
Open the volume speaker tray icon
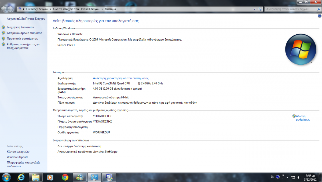299,177
